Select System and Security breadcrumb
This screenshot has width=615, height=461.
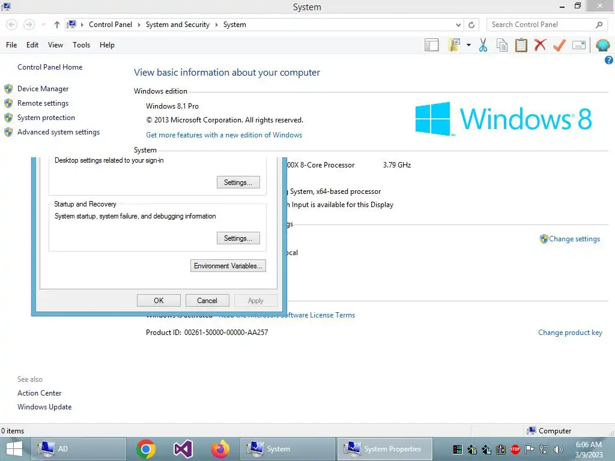(x=178, y=25)
